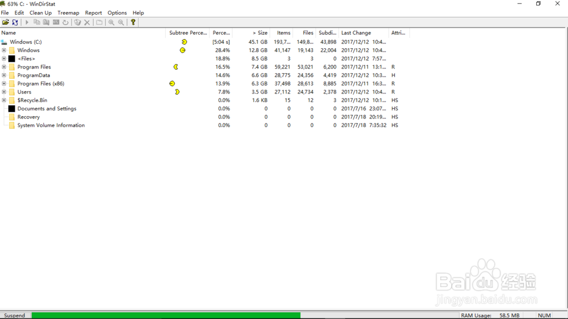
Task: Click the Command Prompt Here toolbar icon
Action: [x=56, y=23]
